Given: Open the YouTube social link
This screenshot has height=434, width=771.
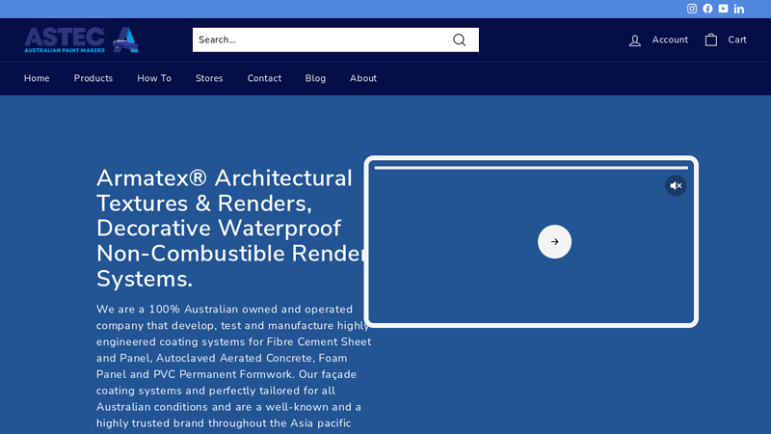Looking at the screenshot, I should coord(723,9).
